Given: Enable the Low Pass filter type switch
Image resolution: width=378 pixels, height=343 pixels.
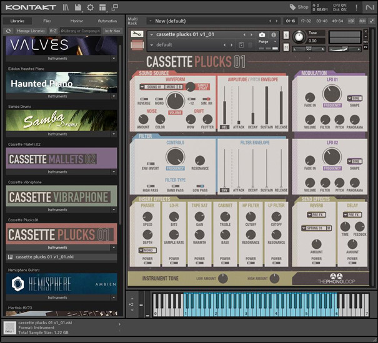Looking at the screenshot, I should point(201,186).
